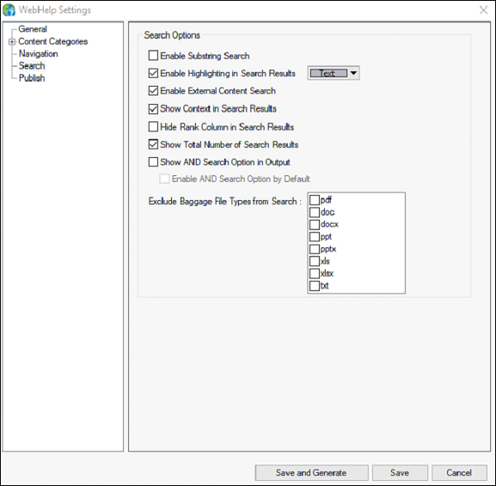Click the Search Options group heading
496x486 pixels.
click(x=172, y=35)
